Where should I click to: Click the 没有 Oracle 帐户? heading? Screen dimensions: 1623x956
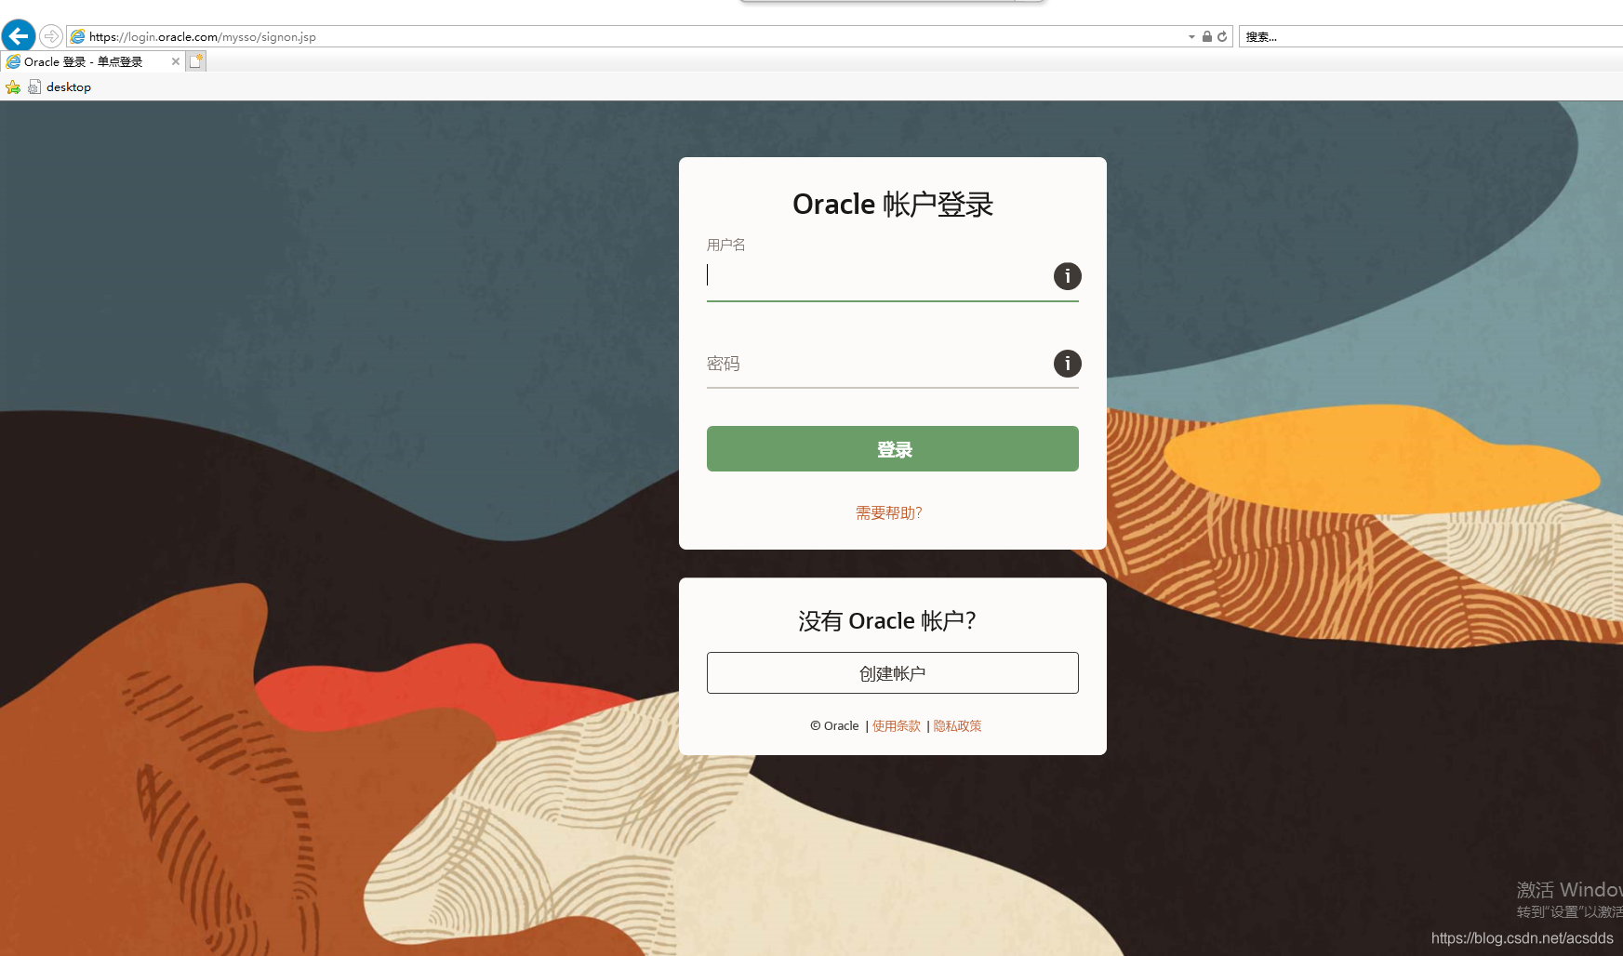point(887,621)
